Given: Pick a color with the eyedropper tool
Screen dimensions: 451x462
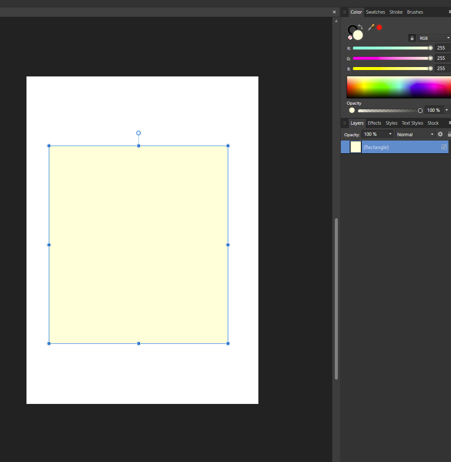Looking at the screenshot, I should (371, 27).
